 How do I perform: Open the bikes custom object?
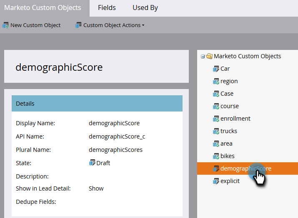click(x=227, y=156)
